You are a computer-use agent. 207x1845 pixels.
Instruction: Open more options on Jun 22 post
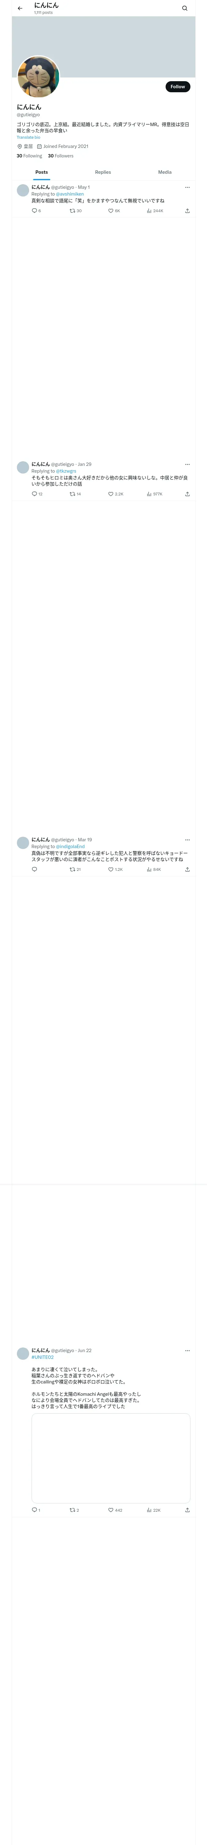pos(187,1351)
